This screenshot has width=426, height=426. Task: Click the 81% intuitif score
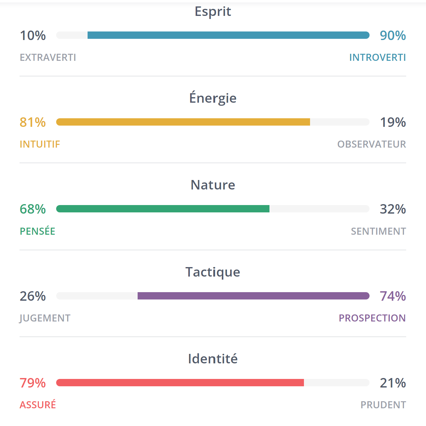click(33, 122)
